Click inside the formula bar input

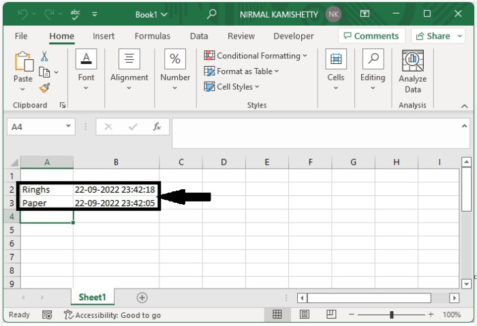coord(316,133)
